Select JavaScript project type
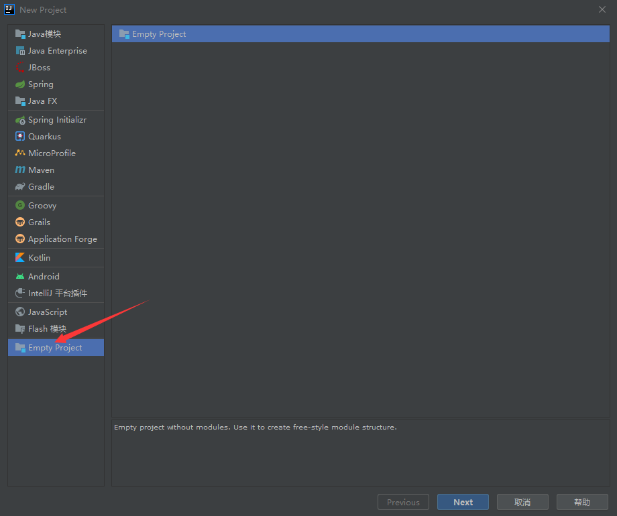617x516 pixels. tap(56, 312)
